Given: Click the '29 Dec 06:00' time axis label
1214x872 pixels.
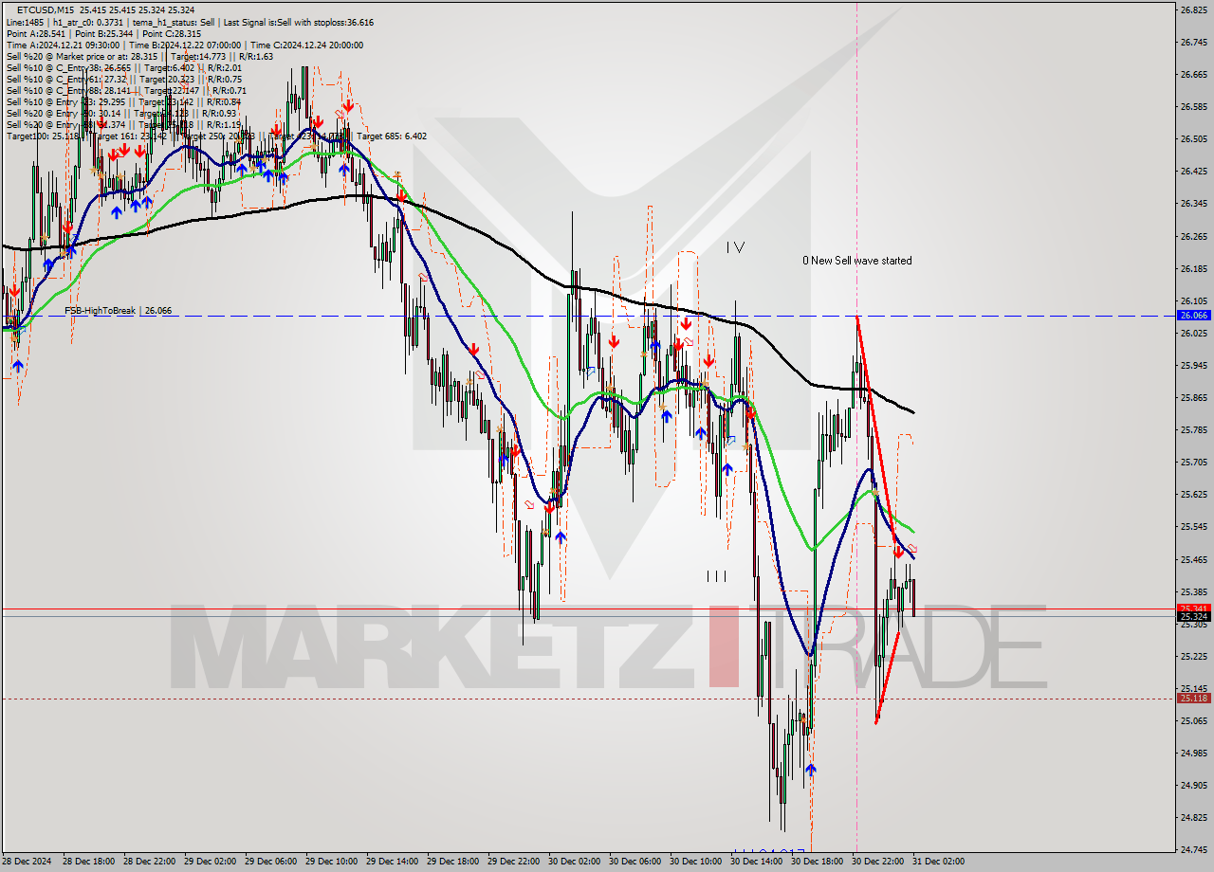Looking at the screenshot, I should pyautogui.click(x=270, y=862).
